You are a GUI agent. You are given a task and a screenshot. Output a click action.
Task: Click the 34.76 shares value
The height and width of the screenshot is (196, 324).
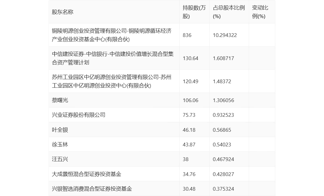point(189,174)
